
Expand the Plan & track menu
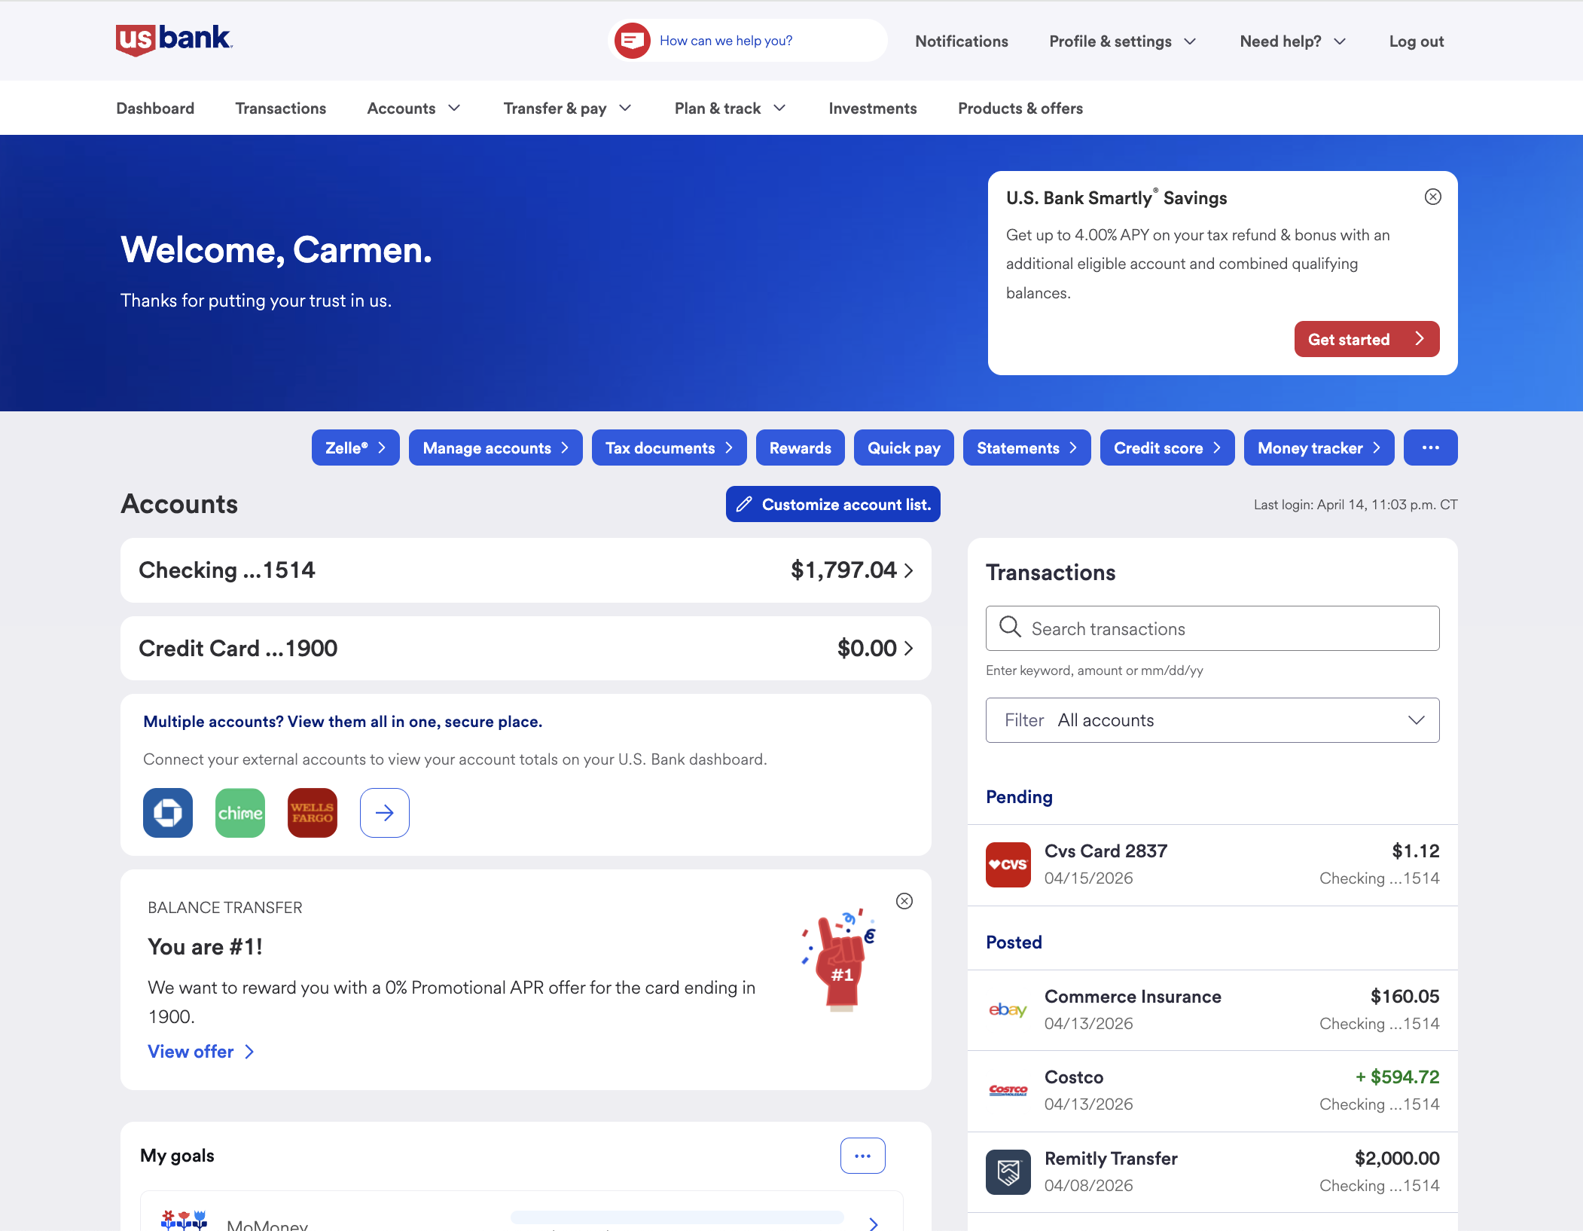(730, 108)
